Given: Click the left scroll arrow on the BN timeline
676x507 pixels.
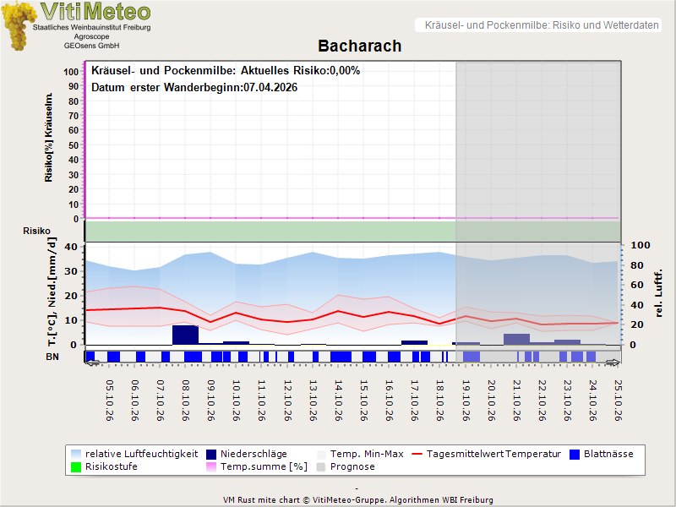Looking at the screenshot, I should tap(92, 363).
